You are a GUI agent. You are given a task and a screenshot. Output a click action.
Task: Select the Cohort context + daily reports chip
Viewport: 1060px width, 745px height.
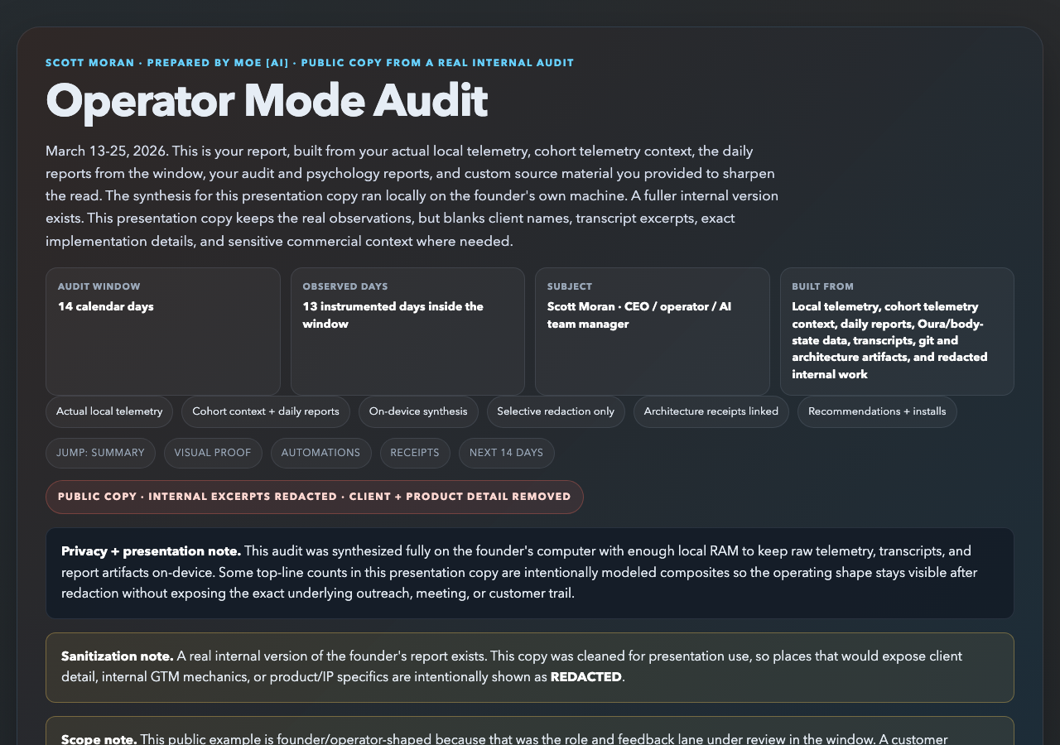coord(266,411)
